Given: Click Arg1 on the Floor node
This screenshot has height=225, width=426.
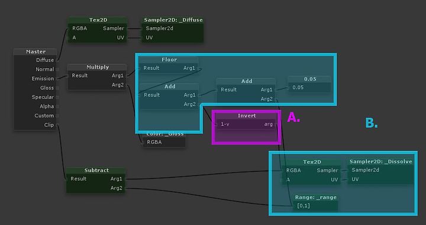Looking at the screenshot, I should pyautogui.click(x=189, y=68).
